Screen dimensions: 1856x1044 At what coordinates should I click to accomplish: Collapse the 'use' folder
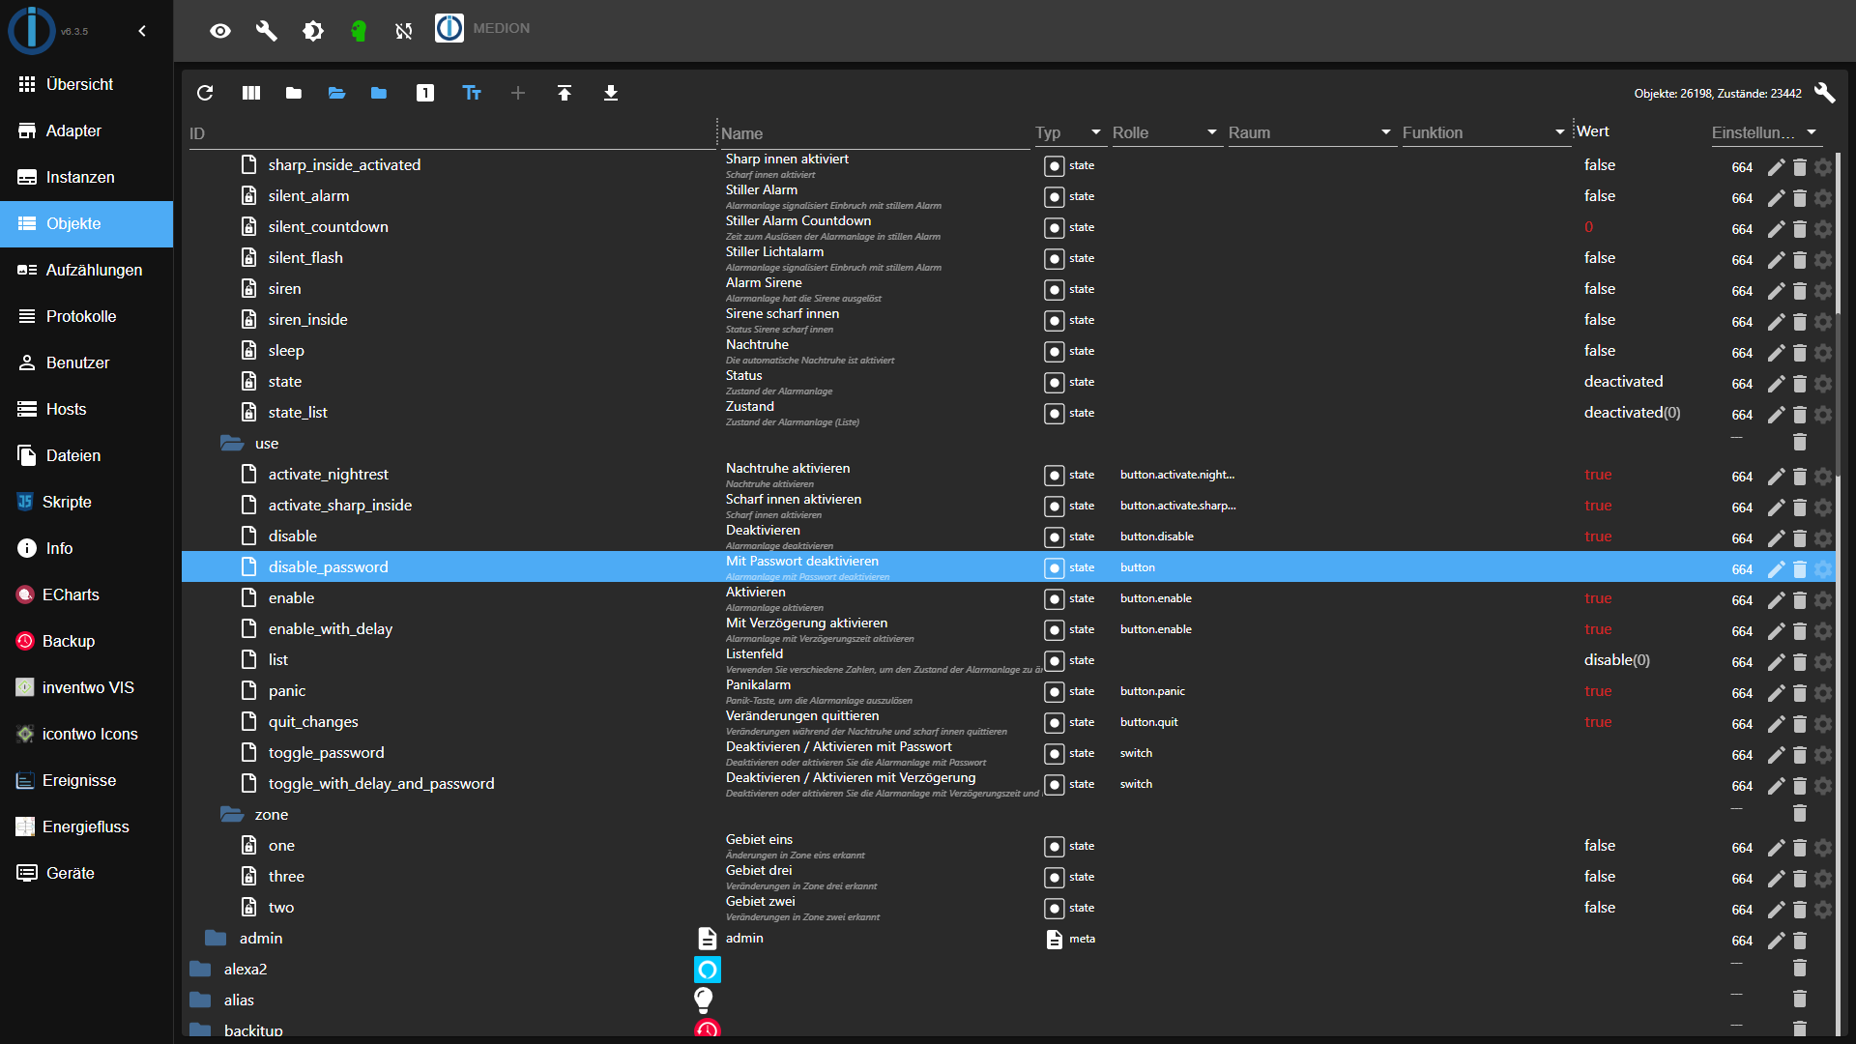[232, 443]
